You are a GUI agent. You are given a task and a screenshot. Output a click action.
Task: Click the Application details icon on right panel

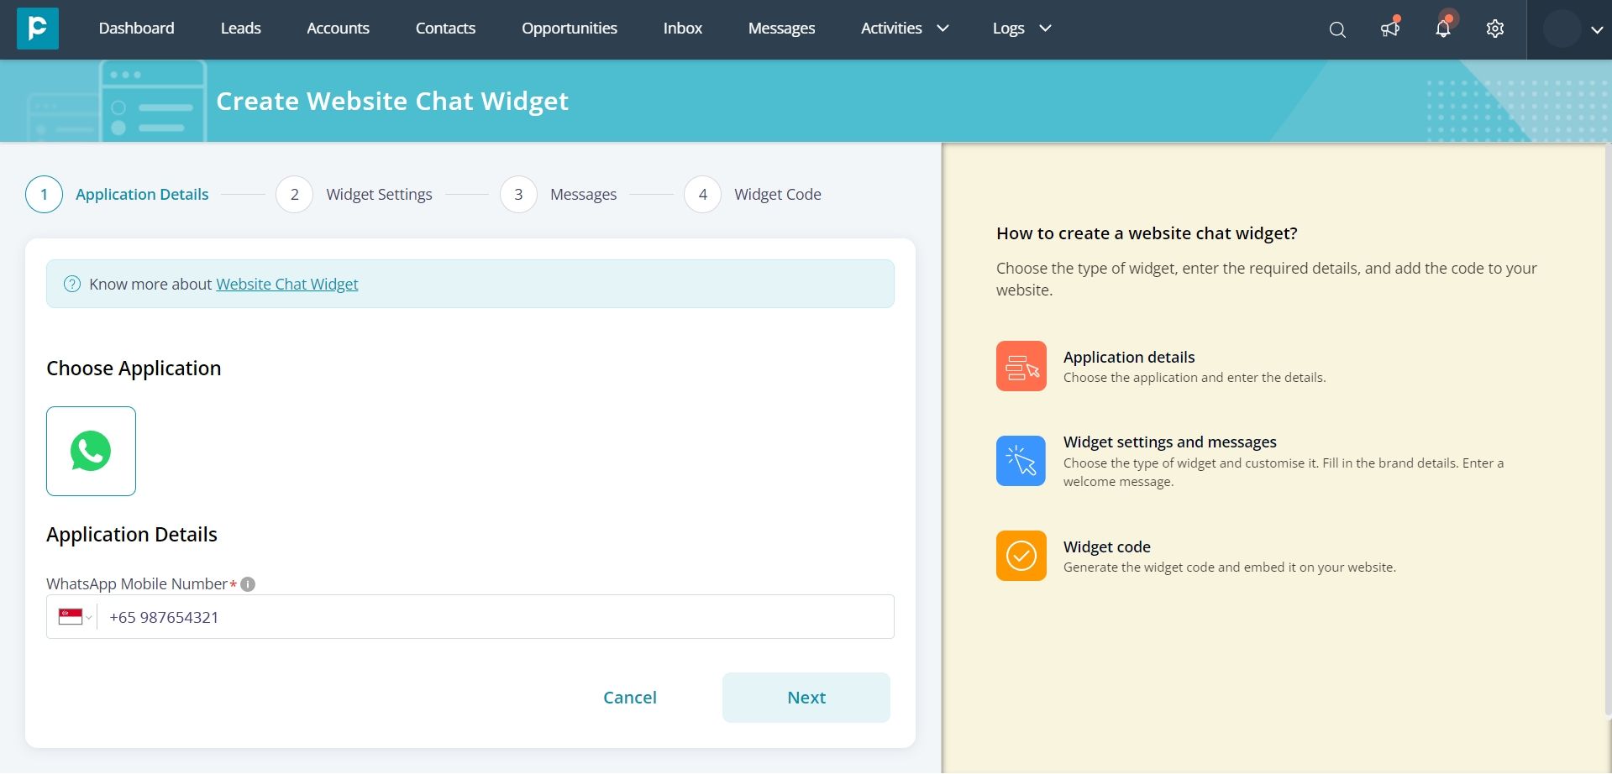pyautogui.click(x=1020, y=366)
